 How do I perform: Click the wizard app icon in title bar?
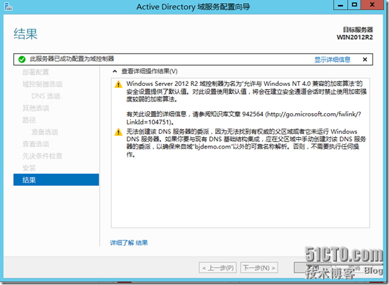tap(8, 7)
